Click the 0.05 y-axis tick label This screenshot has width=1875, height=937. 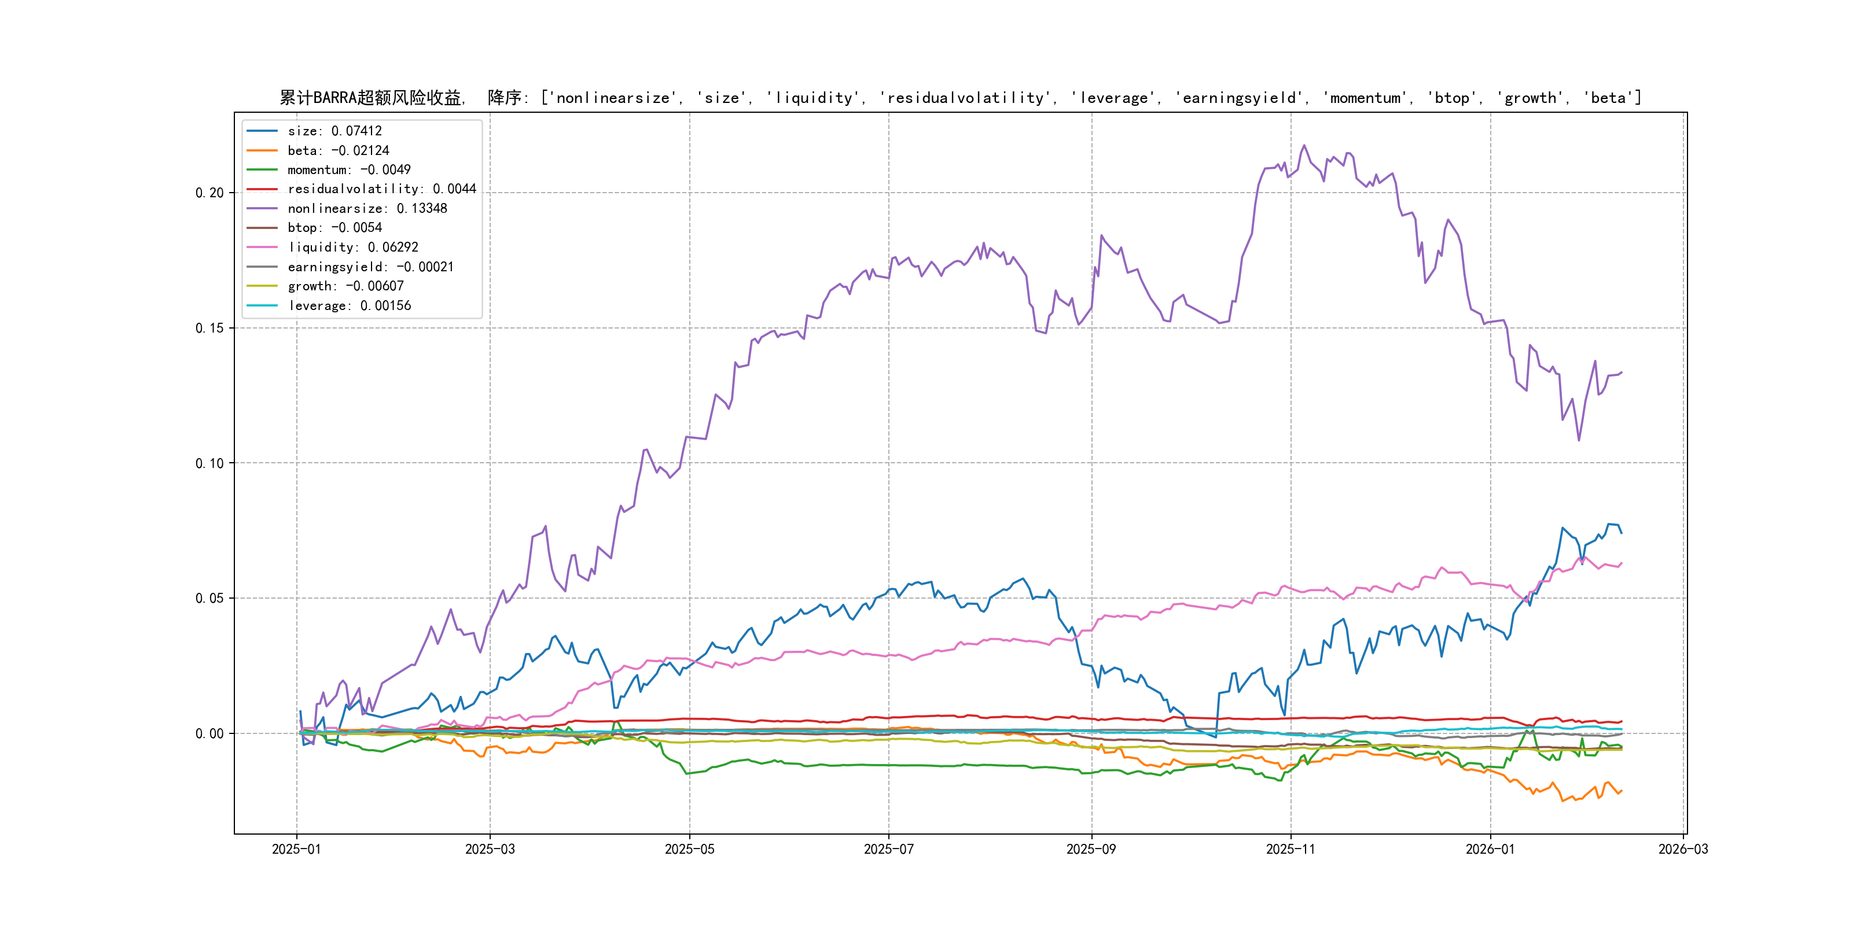pyautogui.click(x=209, y=598)
